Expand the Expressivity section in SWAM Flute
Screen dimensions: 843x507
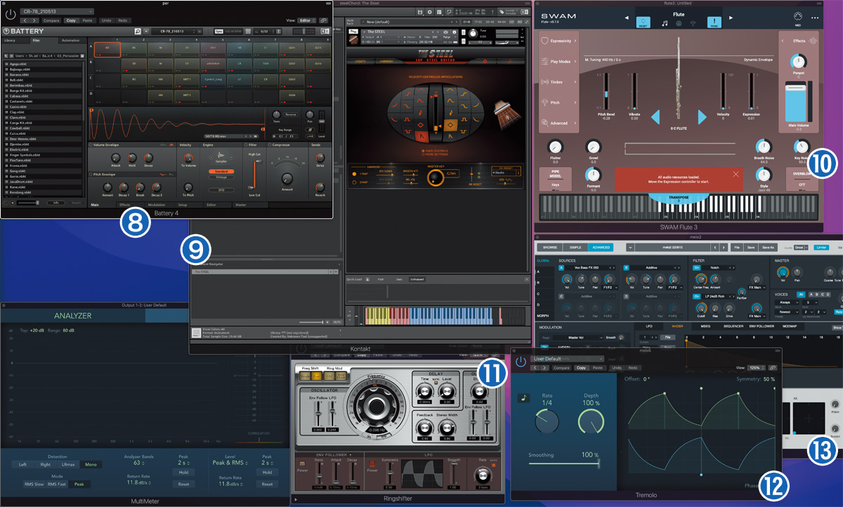click(560, 41)
